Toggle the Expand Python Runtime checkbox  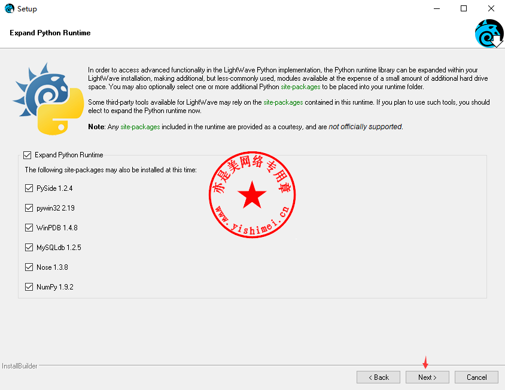[28, 156]
